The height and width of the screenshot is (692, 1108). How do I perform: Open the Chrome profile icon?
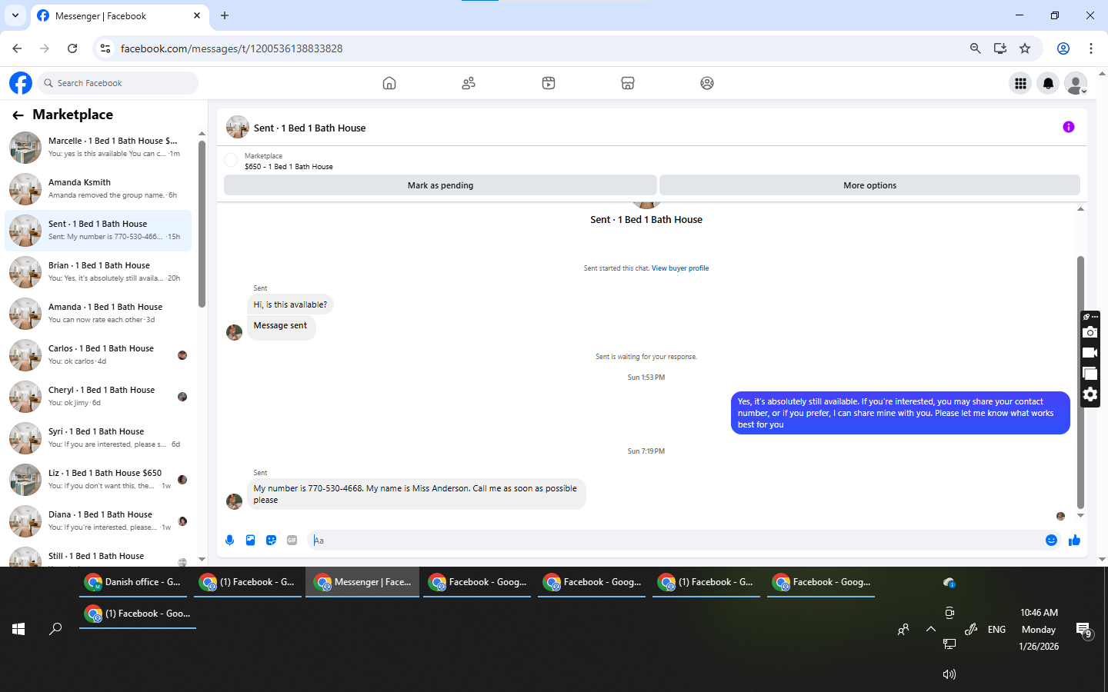(x=1063, y=48)
